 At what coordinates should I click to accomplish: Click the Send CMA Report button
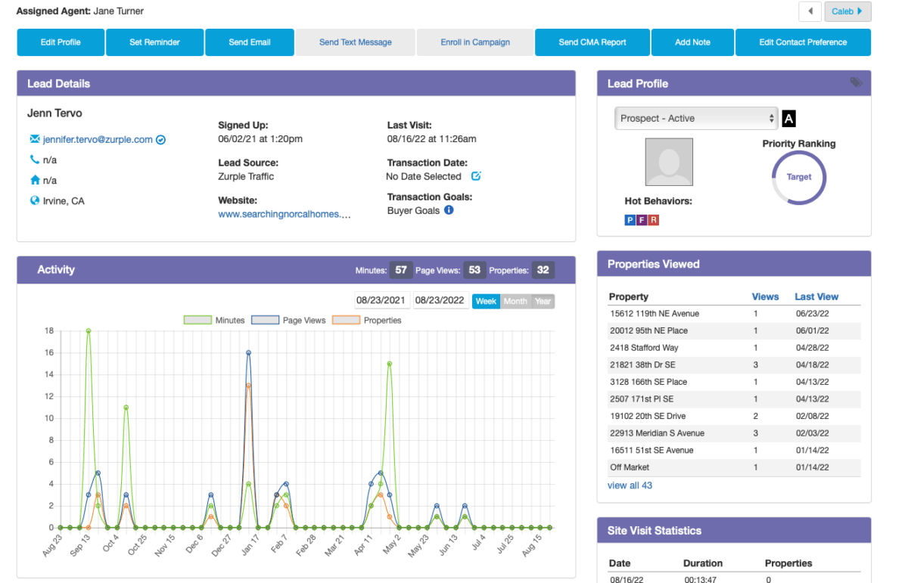coord(592,42)
